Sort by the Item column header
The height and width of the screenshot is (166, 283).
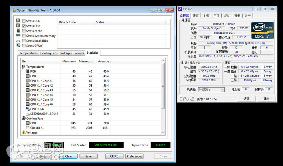40,61
